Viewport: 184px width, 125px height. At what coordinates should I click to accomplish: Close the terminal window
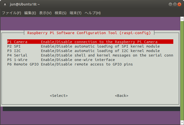click(x=179, y=4)
